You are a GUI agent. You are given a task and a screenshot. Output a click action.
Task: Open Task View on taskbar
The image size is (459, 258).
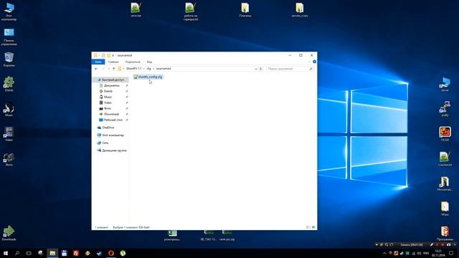tap(29, 253)
